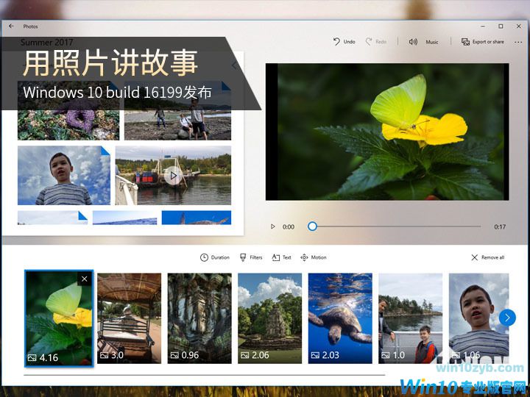Play the video preview

point(273,227)
